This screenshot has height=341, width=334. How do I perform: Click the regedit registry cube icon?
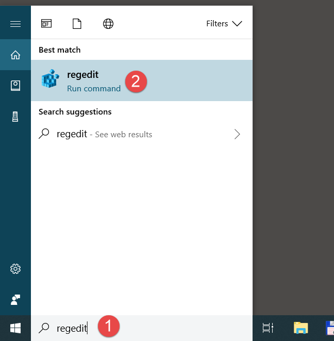50,78
